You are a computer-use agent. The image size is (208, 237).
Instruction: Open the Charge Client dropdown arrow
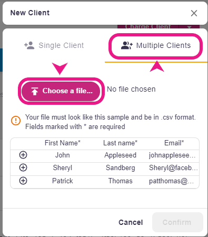(189, 27)
